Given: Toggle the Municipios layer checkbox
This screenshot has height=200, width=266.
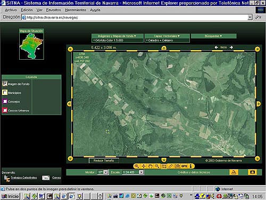Looking at the screenshot, I should 5,92.
